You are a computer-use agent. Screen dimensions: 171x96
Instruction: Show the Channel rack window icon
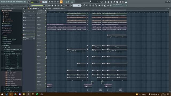tap(90, 5)
